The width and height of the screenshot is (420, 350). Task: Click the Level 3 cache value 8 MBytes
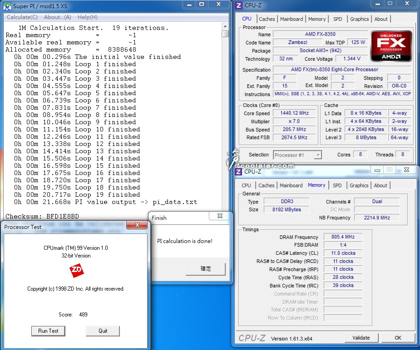[x=366, y=137]
